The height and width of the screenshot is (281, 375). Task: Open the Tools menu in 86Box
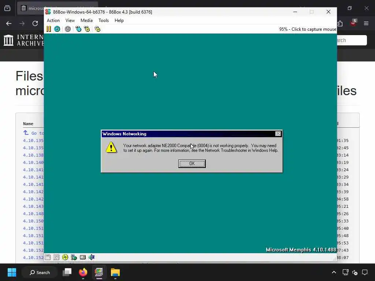coord(104,20)
